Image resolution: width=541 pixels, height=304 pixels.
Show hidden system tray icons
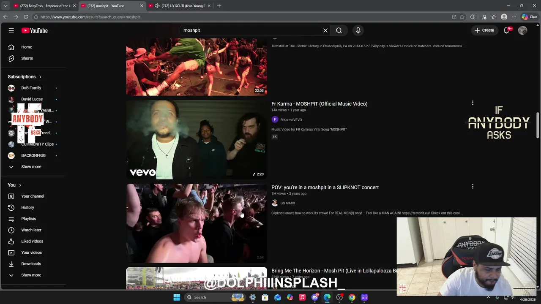[488, 297]
